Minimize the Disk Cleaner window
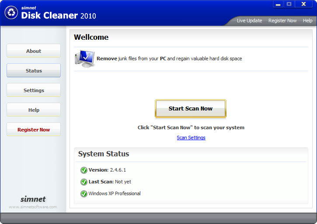The width and height of the screenshot is (317, 224). [x=278, y=4]
